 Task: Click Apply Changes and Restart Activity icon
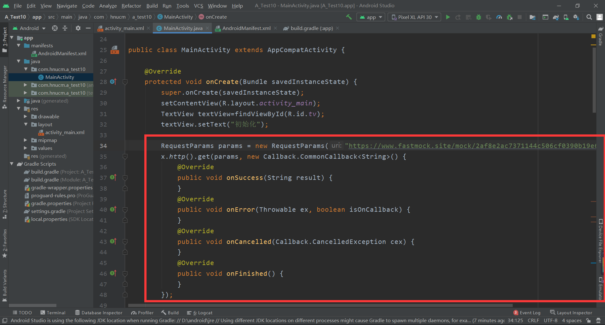(x=458, y=17)
